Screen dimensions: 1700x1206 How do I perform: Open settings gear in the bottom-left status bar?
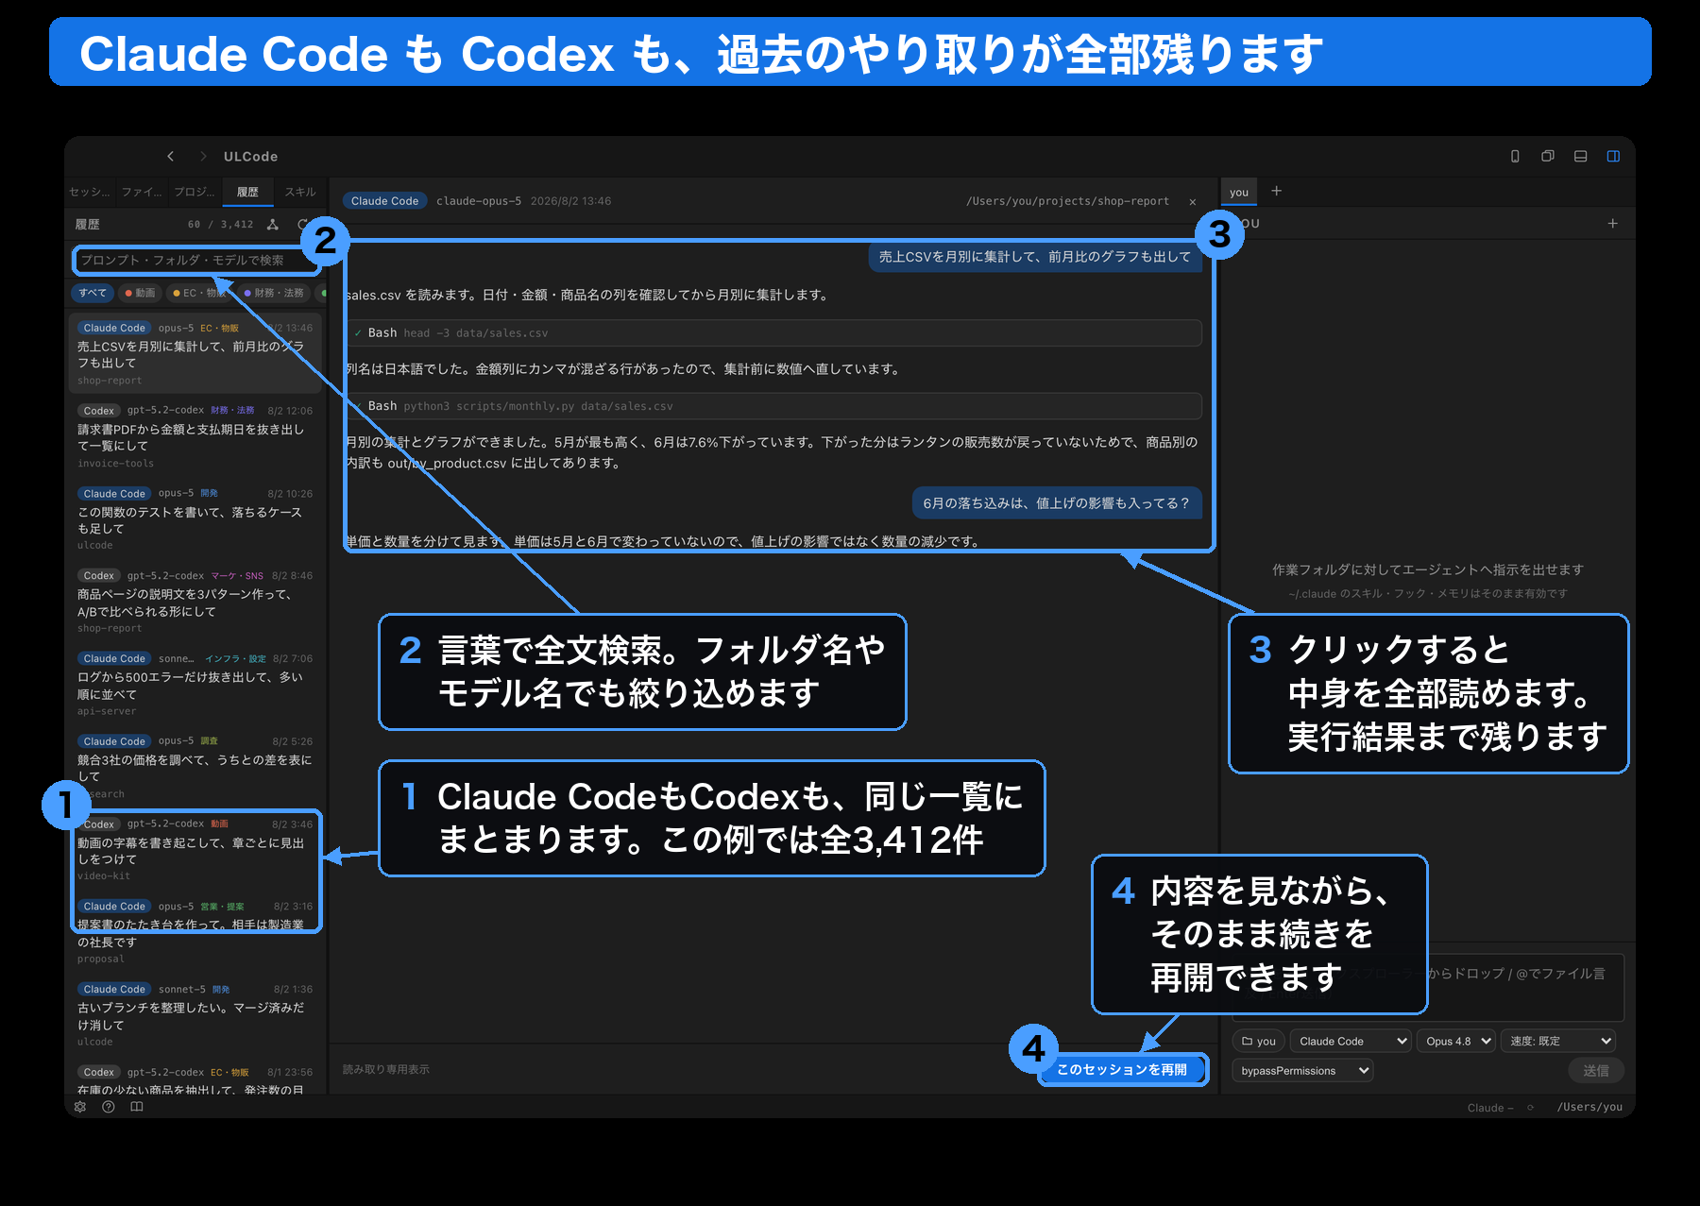(80, 1107)
